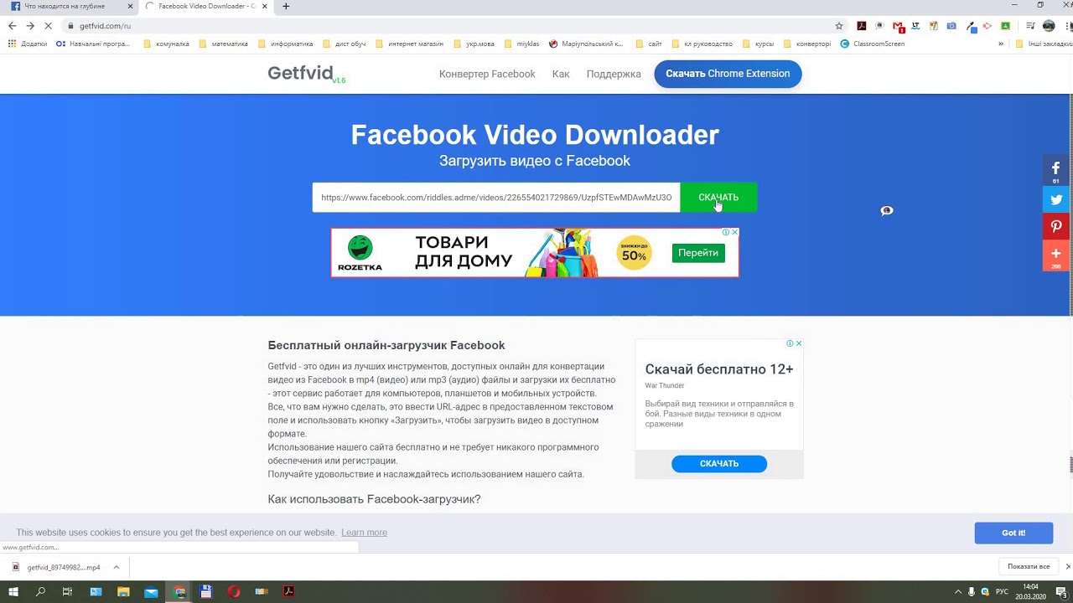Screen dimensions: 1073x603
Task: Open options arrow for downloaded getfvid mp4
Action: tap(117, 567)
